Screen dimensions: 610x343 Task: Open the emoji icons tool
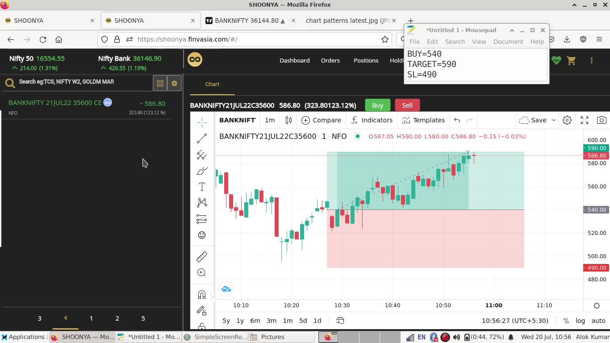tap(202, 235)
